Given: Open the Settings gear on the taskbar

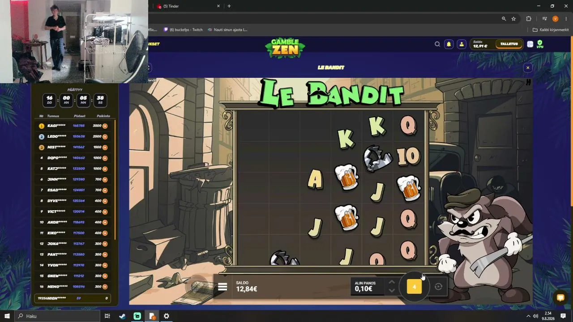Looking at the screenshot, I should (x=167, y=316).
